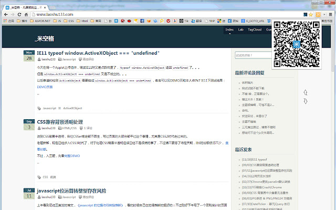Click the yellow magnifier bookmark icon

click(x=162, y=21)
